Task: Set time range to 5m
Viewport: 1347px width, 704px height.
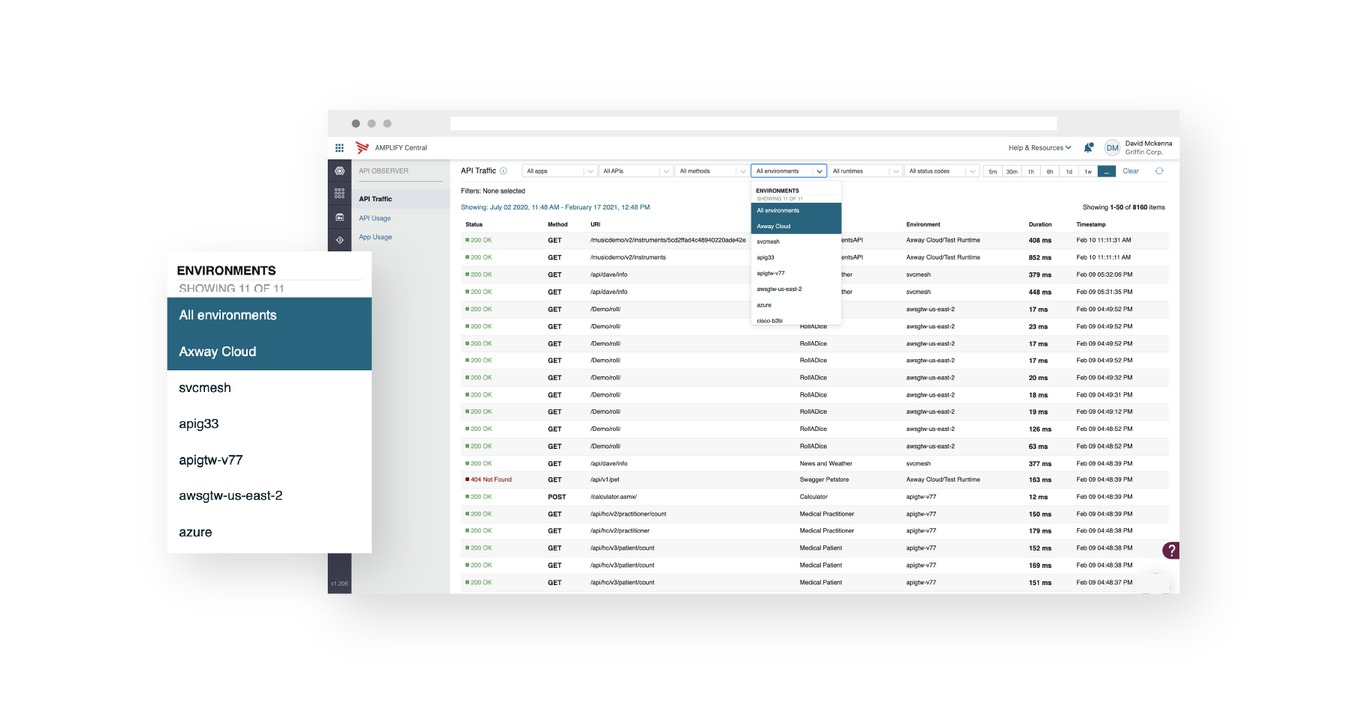Action: pos(992,171)
